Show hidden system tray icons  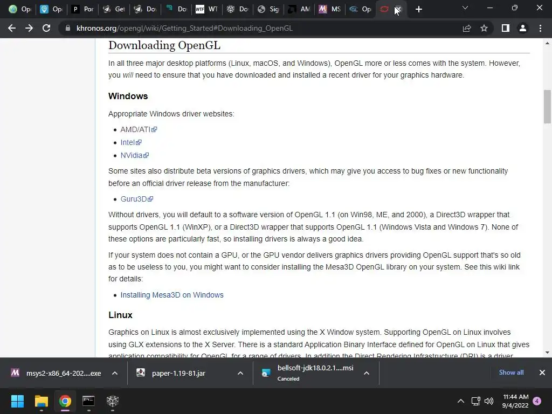(x=460, y=401)
